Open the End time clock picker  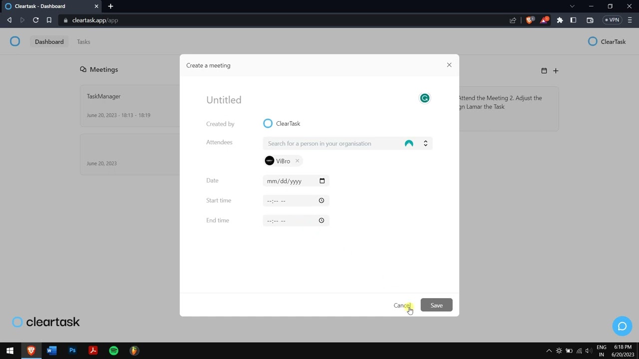click(321, 220)
